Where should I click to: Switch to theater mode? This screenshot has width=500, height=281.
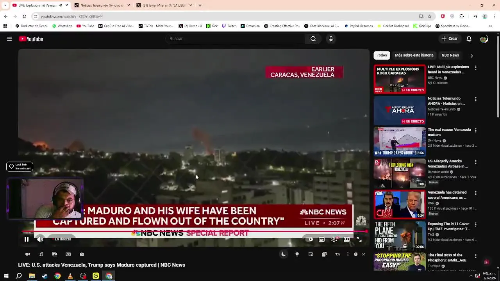(x=346, y=239)
